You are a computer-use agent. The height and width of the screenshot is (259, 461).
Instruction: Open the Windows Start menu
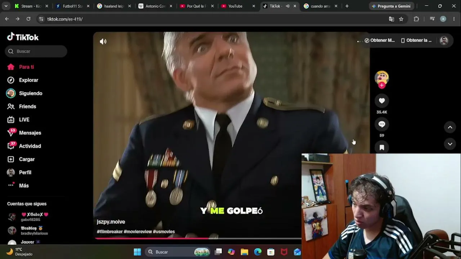137,252
